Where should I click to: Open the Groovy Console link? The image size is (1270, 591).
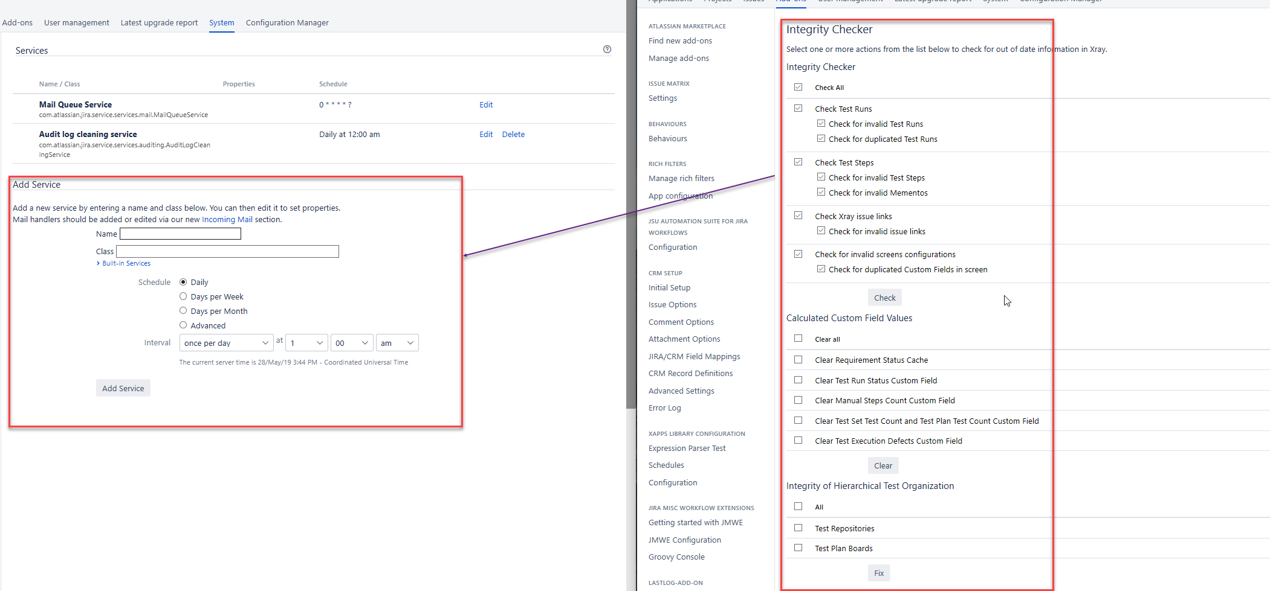(x=676, y=557)
